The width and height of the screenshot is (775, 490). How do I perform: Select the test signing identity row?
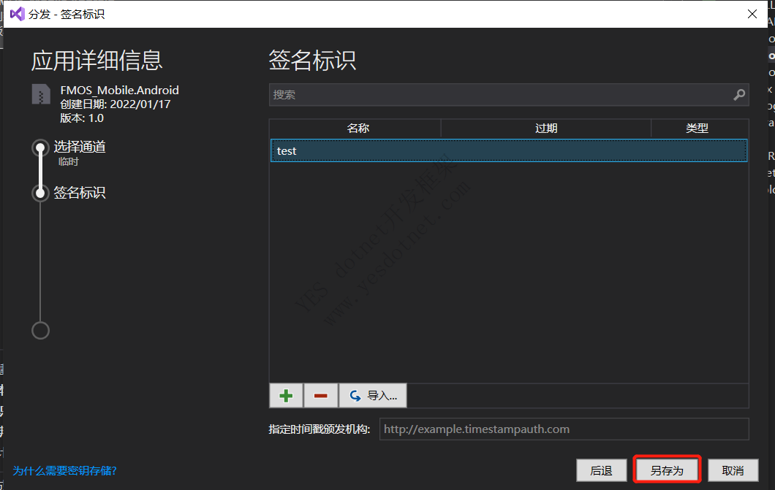tap(509, 151)
